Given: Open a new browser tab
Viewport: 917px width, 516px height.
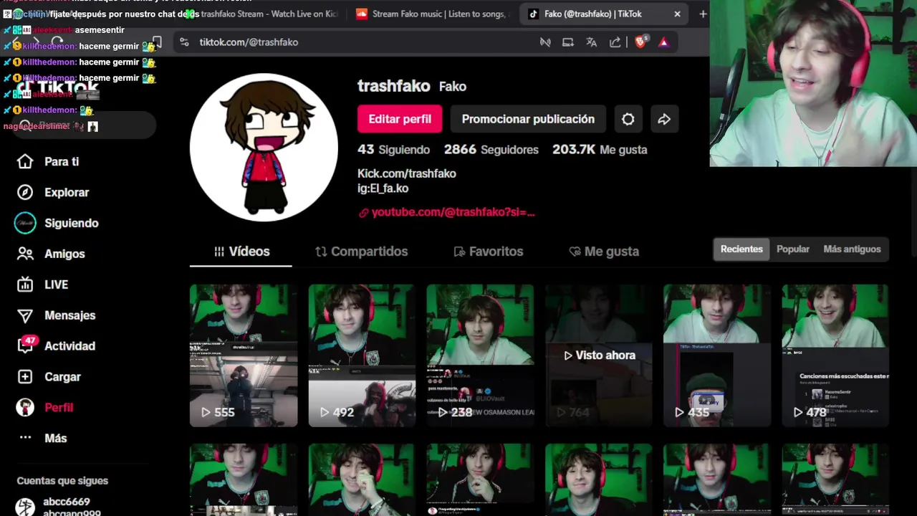Looking at the screenshot, I should pyautogui.click(x=703, y=14).
